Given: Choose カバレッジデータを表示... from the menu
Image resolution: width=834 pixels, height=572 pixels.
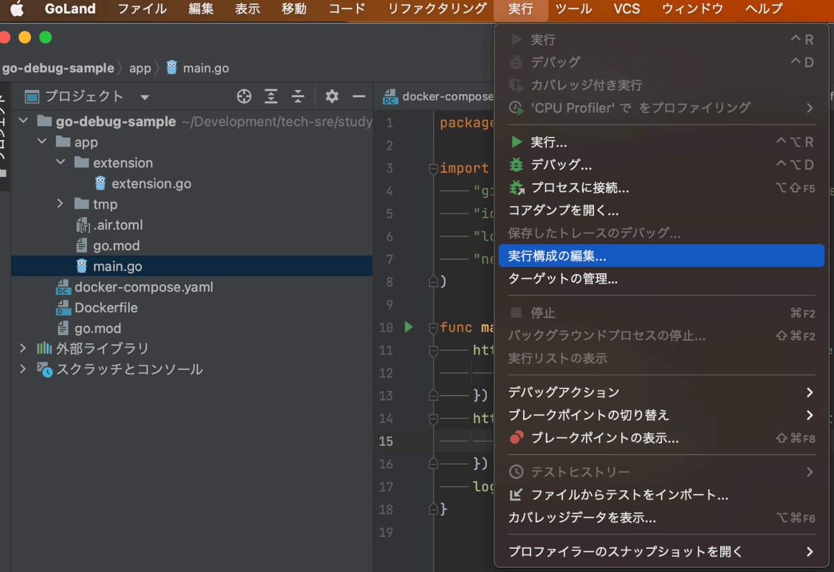Looking at the screenshot, I should [661, 518].
